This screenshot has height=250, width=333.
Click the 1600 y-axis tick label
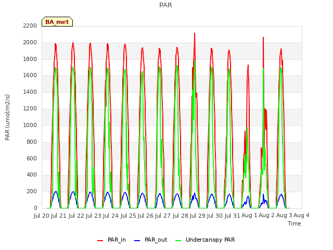pyautogui.click(x=30, y=76)
